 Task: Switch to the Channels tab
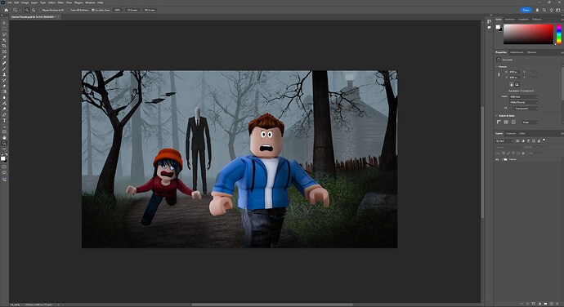pos(511,133)
